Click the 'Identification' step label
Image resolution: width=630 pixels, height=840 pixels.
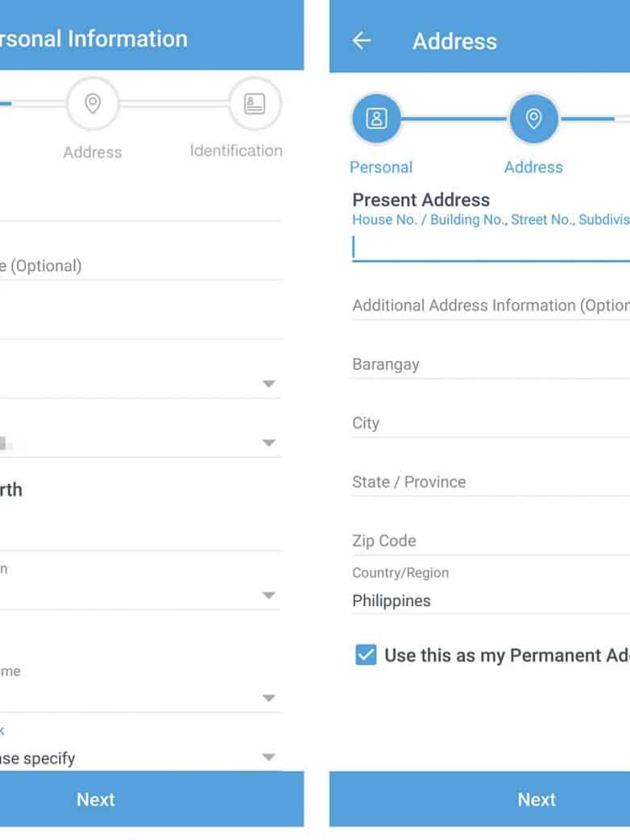(236, 151)
